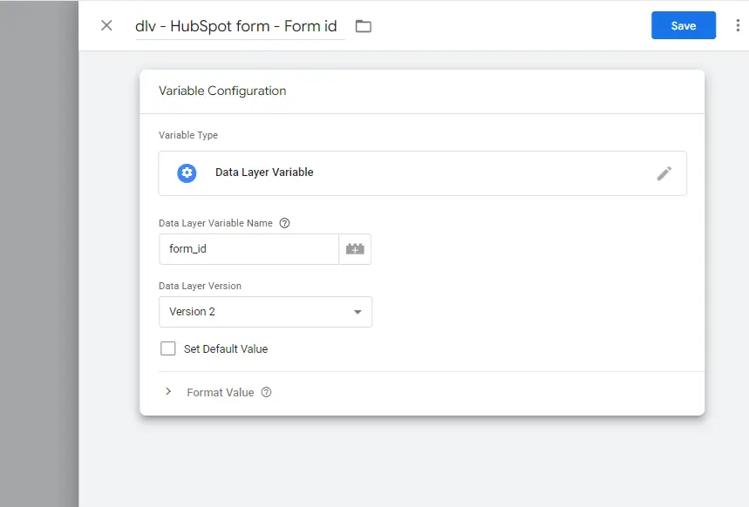749x507 pixels.
Task: Show help for Data Layer Variable Name
Action: tap(284, 223)
